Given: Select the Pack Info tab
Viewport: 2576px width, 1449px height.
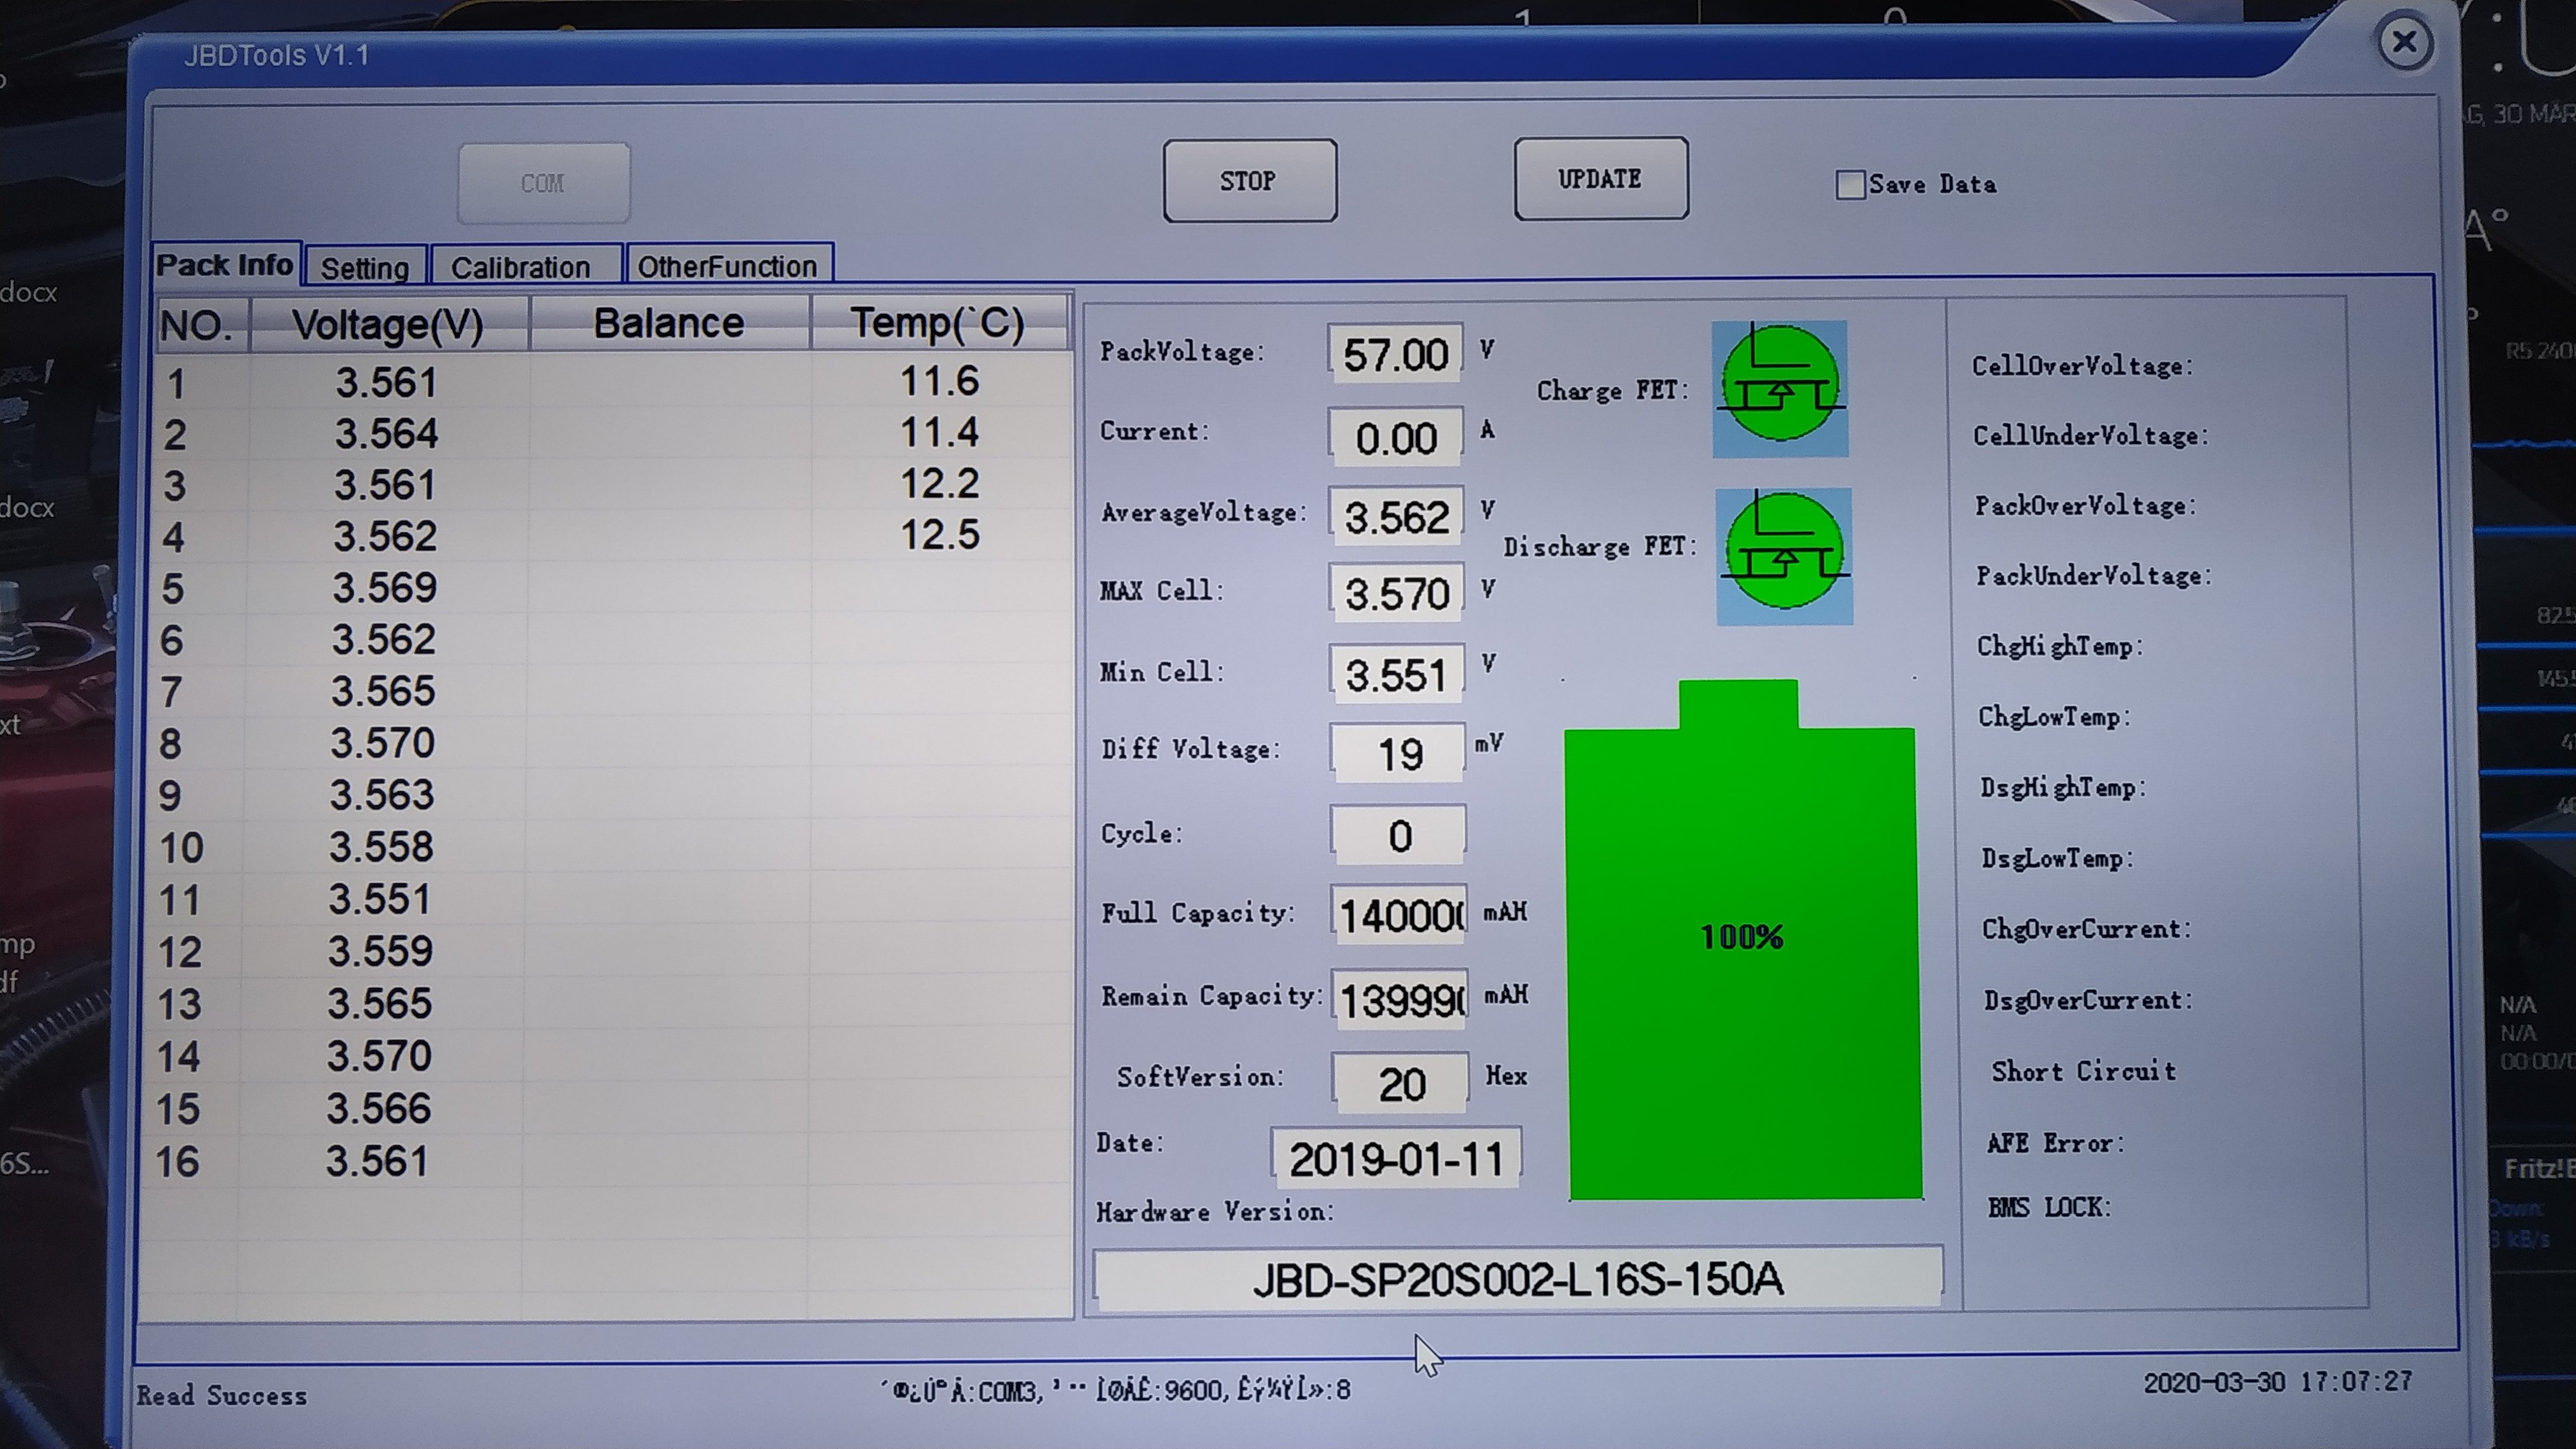Looking at the screenshot, I should pyautogui.click(x=225, y=265).
